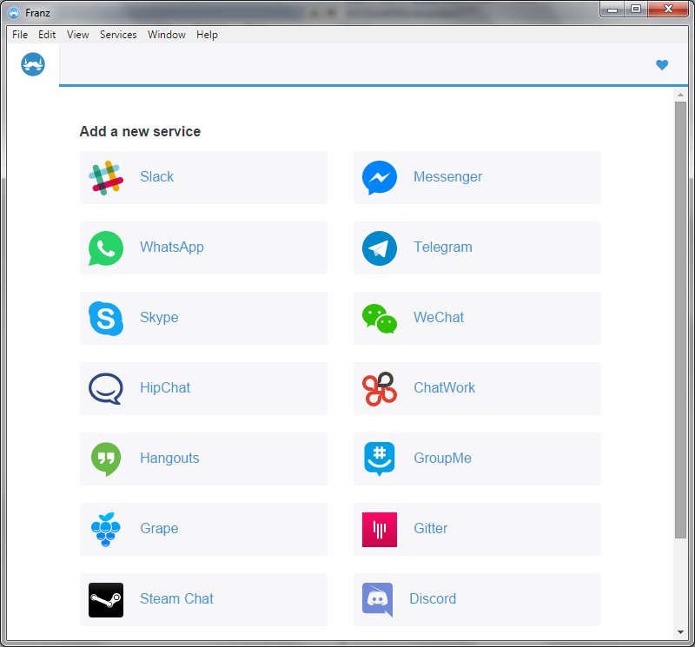Open the View menu
Screen dimensions: 695x647
pos(78,35)
